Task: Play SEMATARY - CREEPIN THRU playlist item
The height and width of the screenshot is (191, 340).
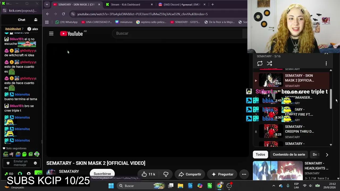Action: tap(291, 132)
